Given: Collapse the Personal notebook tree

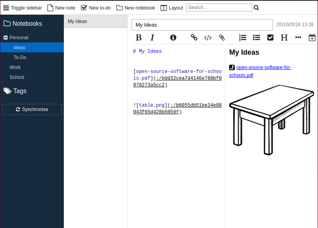Looking at the screenshot, I should pyautogui.click(x=6, y=38).
